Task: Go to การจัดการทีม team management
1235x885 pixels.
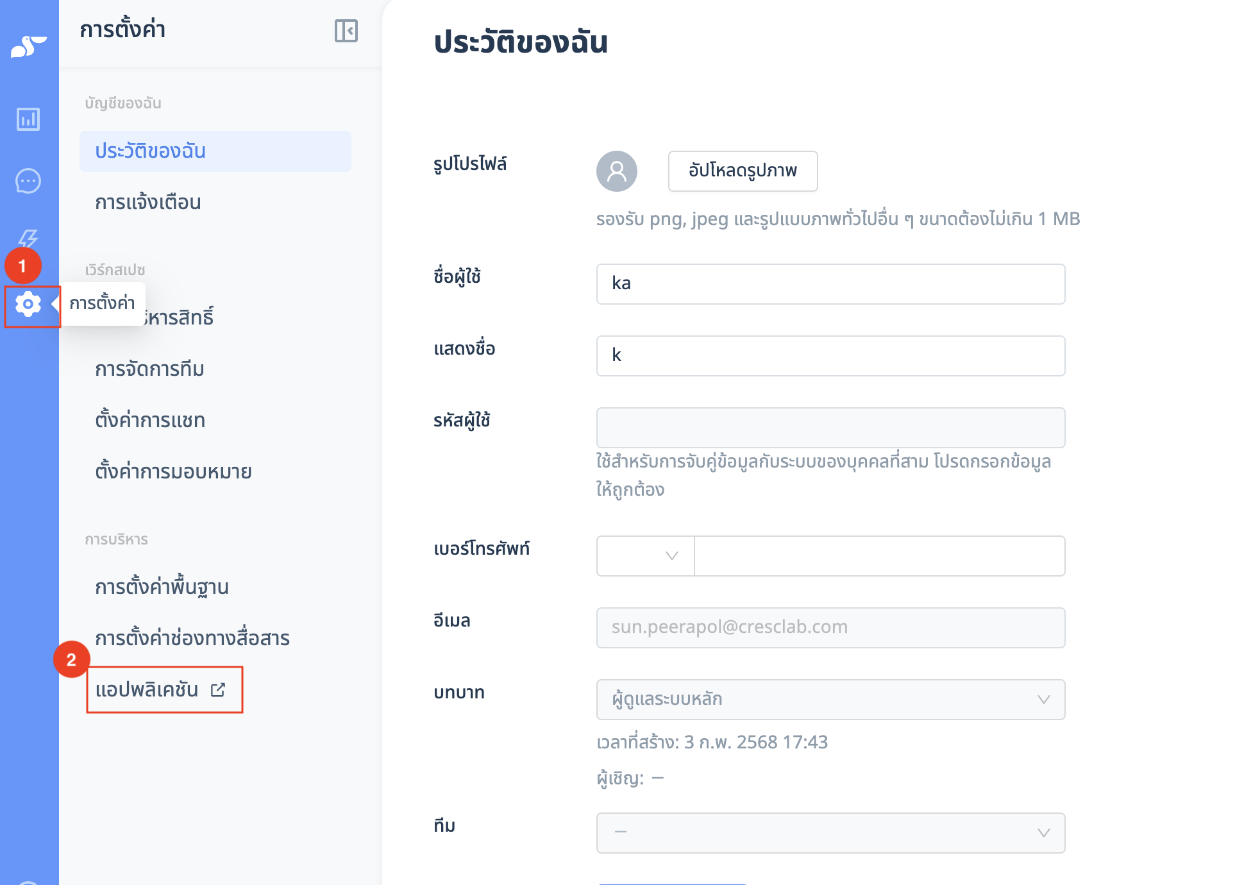Action: [x=149, y=369]
